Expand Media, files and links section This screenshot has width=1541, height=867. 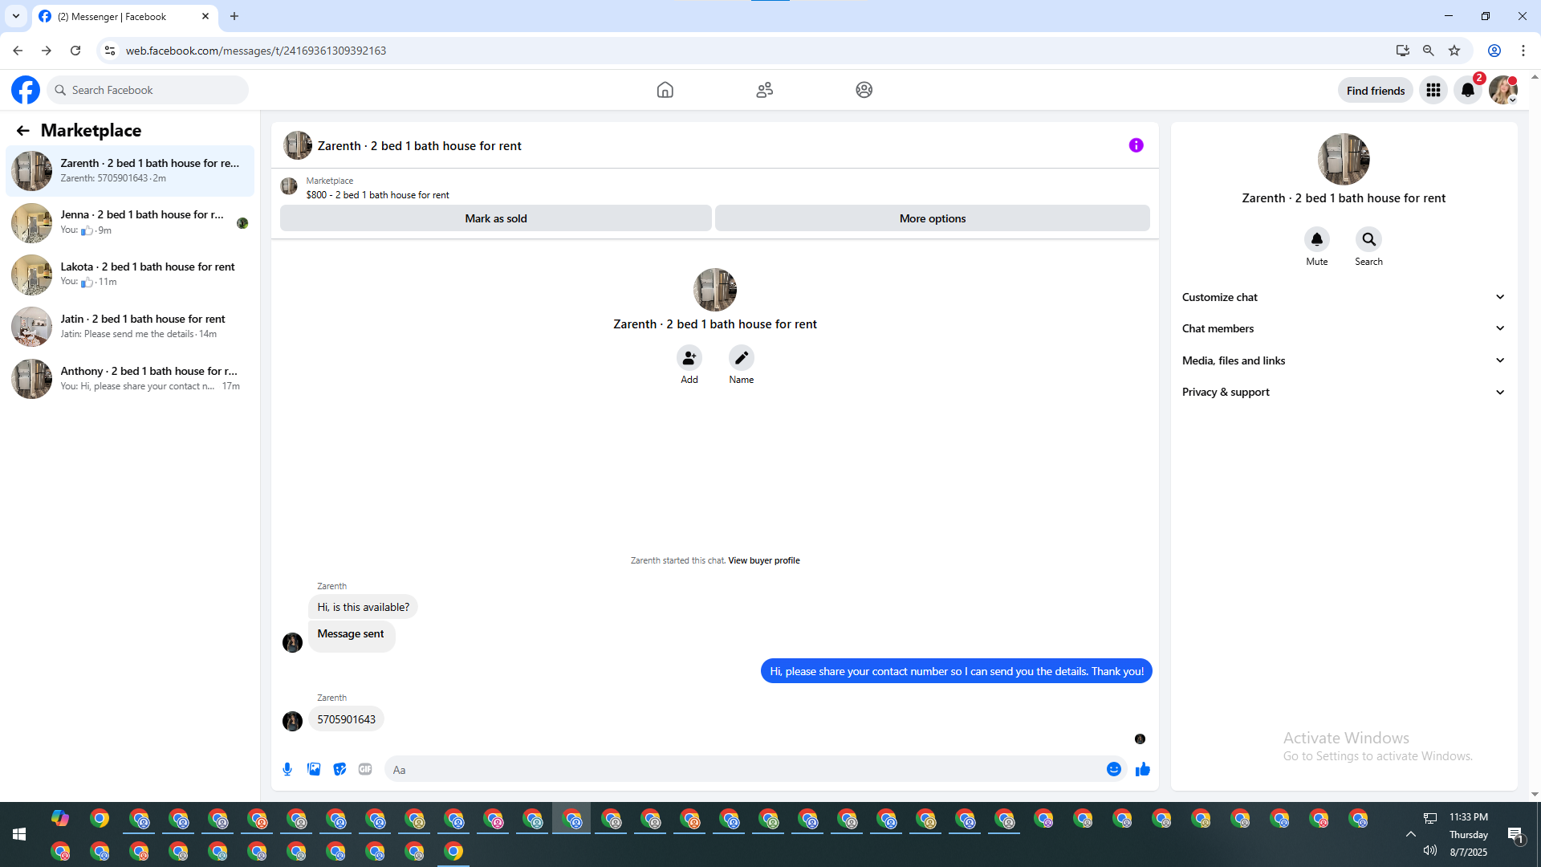click(1343, 360)
